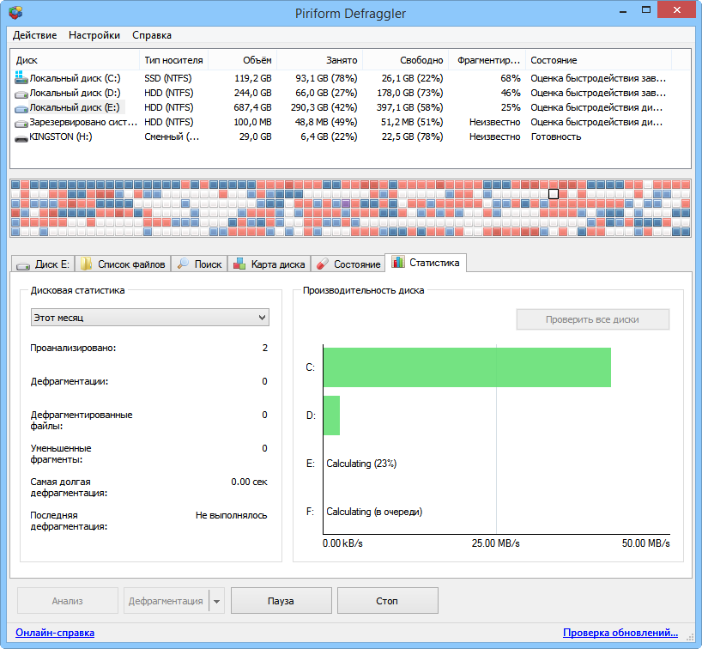Viewport: 702px width, 649px height.
Task: Open the Действие menu
Action: click(34, 35)
